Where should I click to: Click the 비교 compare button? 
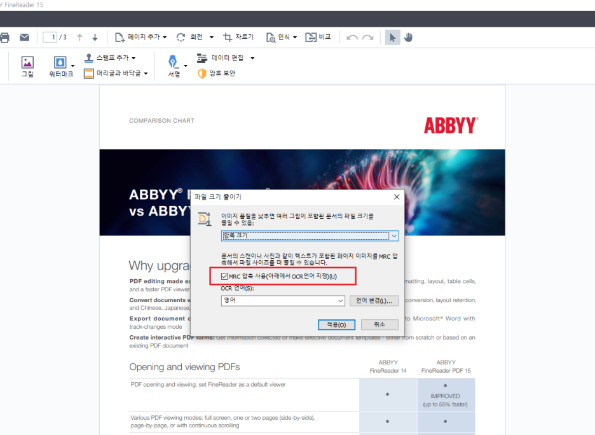pyautogui.click(x=318, y=37)
